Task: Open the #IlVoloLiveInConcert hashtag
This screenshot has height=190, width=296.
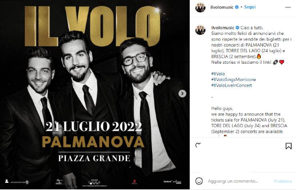Action: coord(232,85)
